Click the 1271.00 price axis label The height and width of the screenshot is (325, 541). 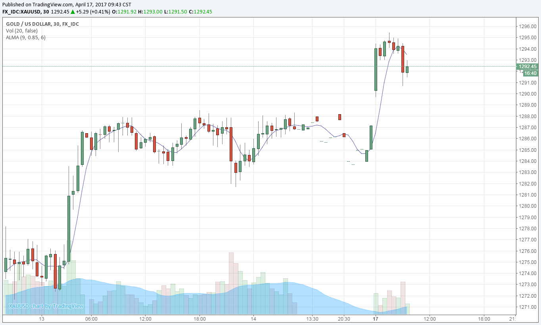click(x=528, y=307)
